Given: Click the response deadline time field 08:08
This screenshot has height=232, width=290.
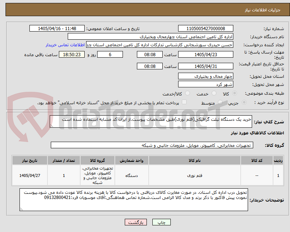Looking at the screenshot, I should [150, 54].
